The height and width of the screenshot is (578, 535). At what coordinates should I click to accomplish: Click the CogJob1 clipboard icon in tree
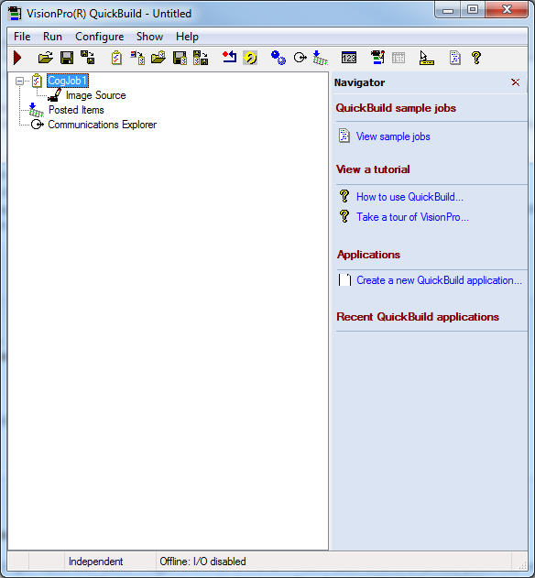coord(37,81)
